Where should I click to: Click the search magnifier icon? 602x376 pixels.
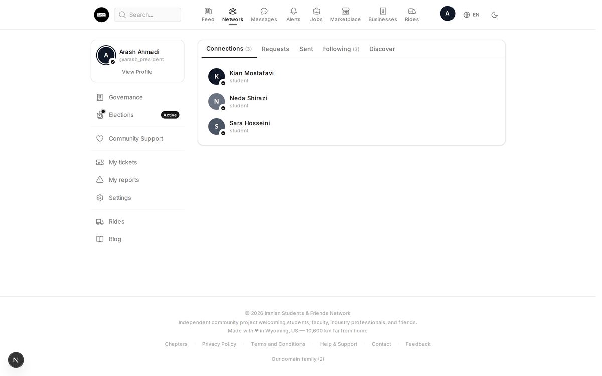(x=122, y=15)
